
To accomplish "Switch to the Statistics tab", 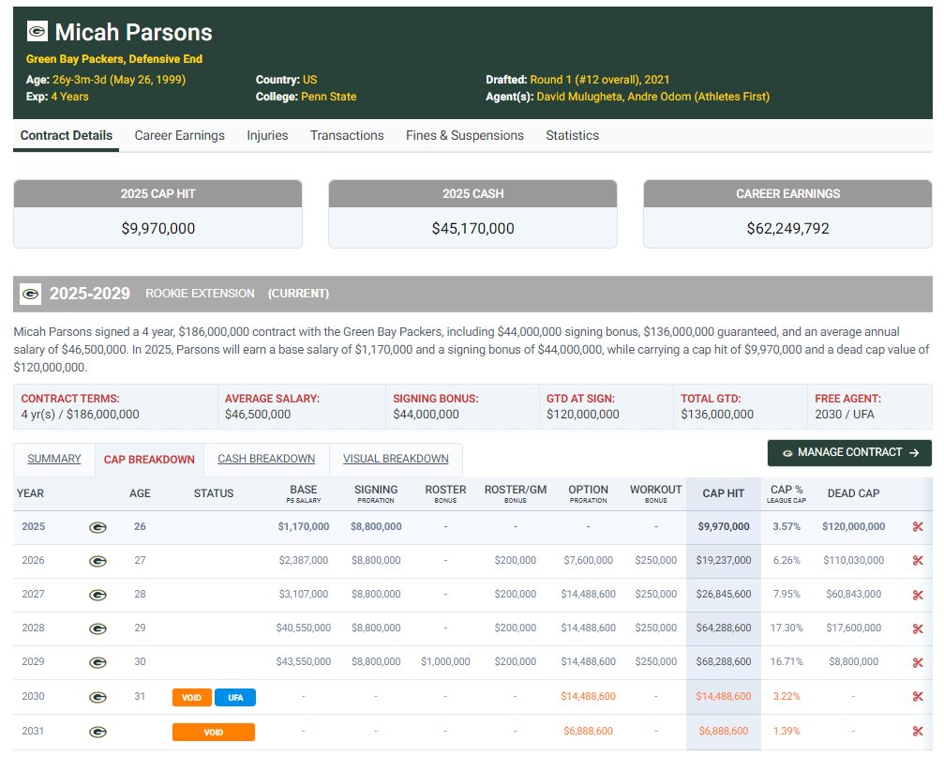I will 572,135.
